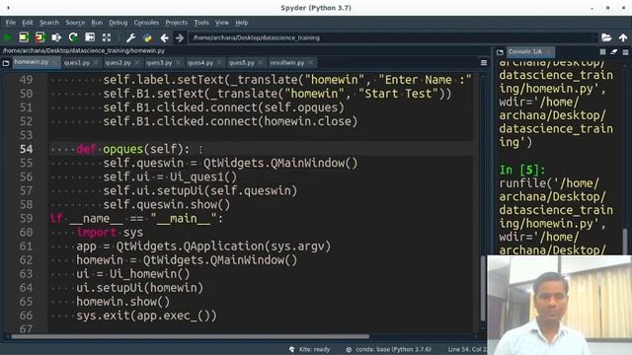The height and width of the screenshot is (355, 632).
Task: Click Run cell and advance icon
Action: [39, 37]
